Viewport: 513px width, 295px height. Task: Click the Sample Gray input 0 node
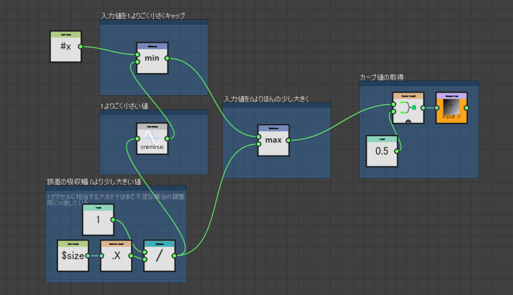pyautogui.click(x=451, y=108)
